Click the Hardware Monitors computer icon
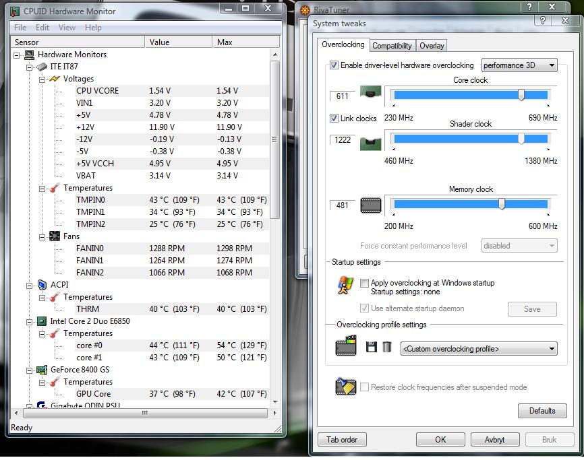This screenshot has height=460, width=584. (30, 55)
